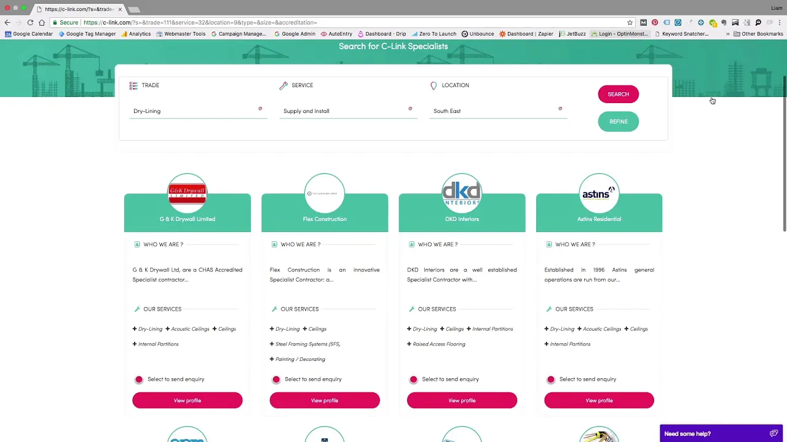This screenshot has height=442, width=787.
Task: Click the Location pin icon
Action: [x=433, y=85]
